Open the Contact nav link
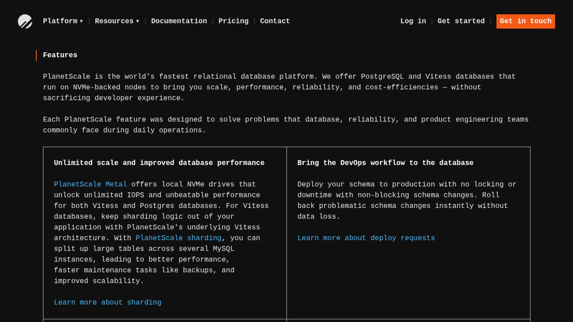The width and height of the screenshot is (573, 322). [x=275, y=21]
